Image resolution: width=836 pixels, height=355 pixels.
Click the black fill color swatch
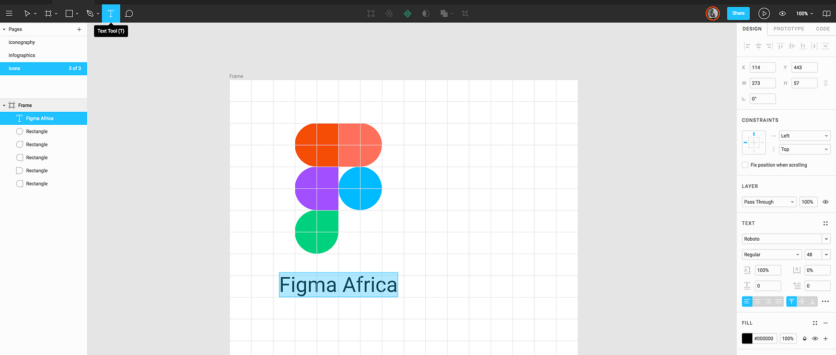[747, 339]
